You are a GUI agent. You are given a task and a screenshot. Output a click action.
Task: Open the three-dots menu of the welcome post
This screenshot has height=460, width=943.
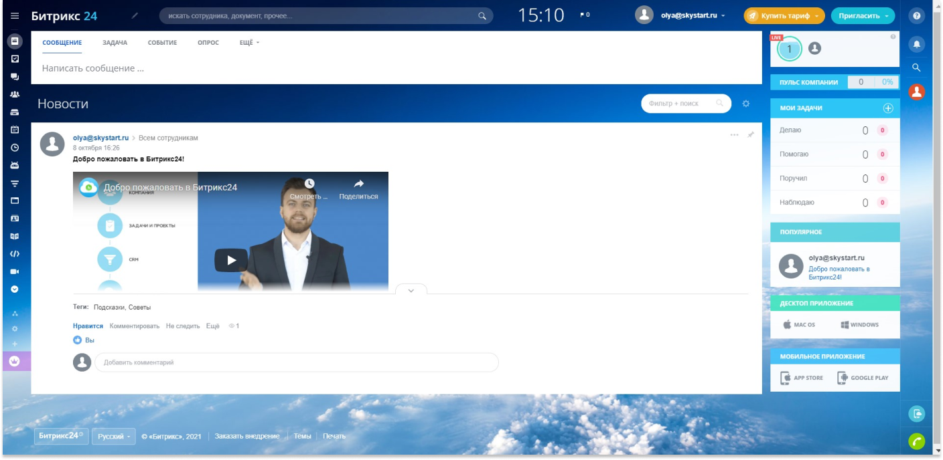[x=734, y=134]
